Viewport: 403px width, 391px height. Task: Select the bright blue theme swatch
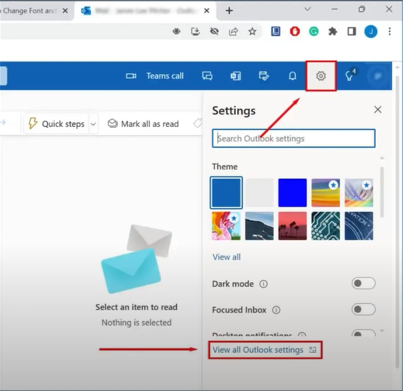pyautogui.click(x=293, y=192)
